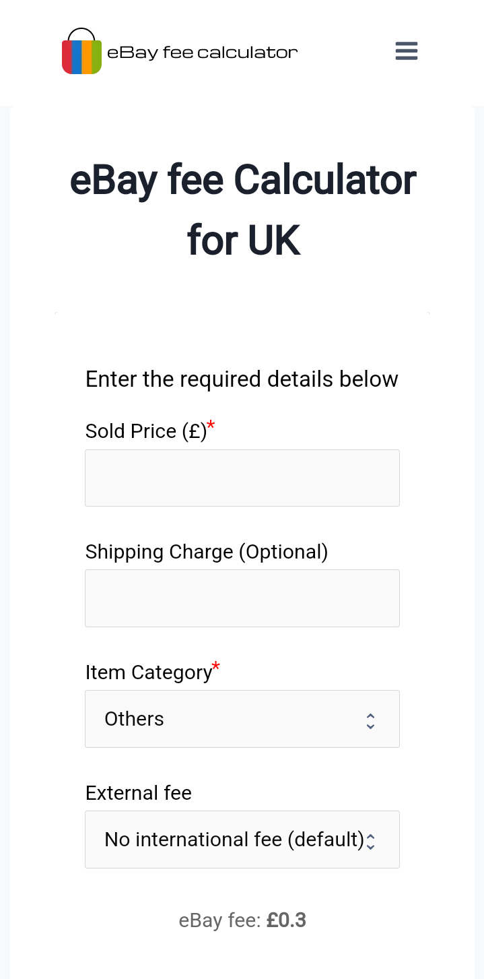Open the hamburger navigation menu
Viewport: 484px width, 979px height.
pyautogui.click(x=407, y=51)
